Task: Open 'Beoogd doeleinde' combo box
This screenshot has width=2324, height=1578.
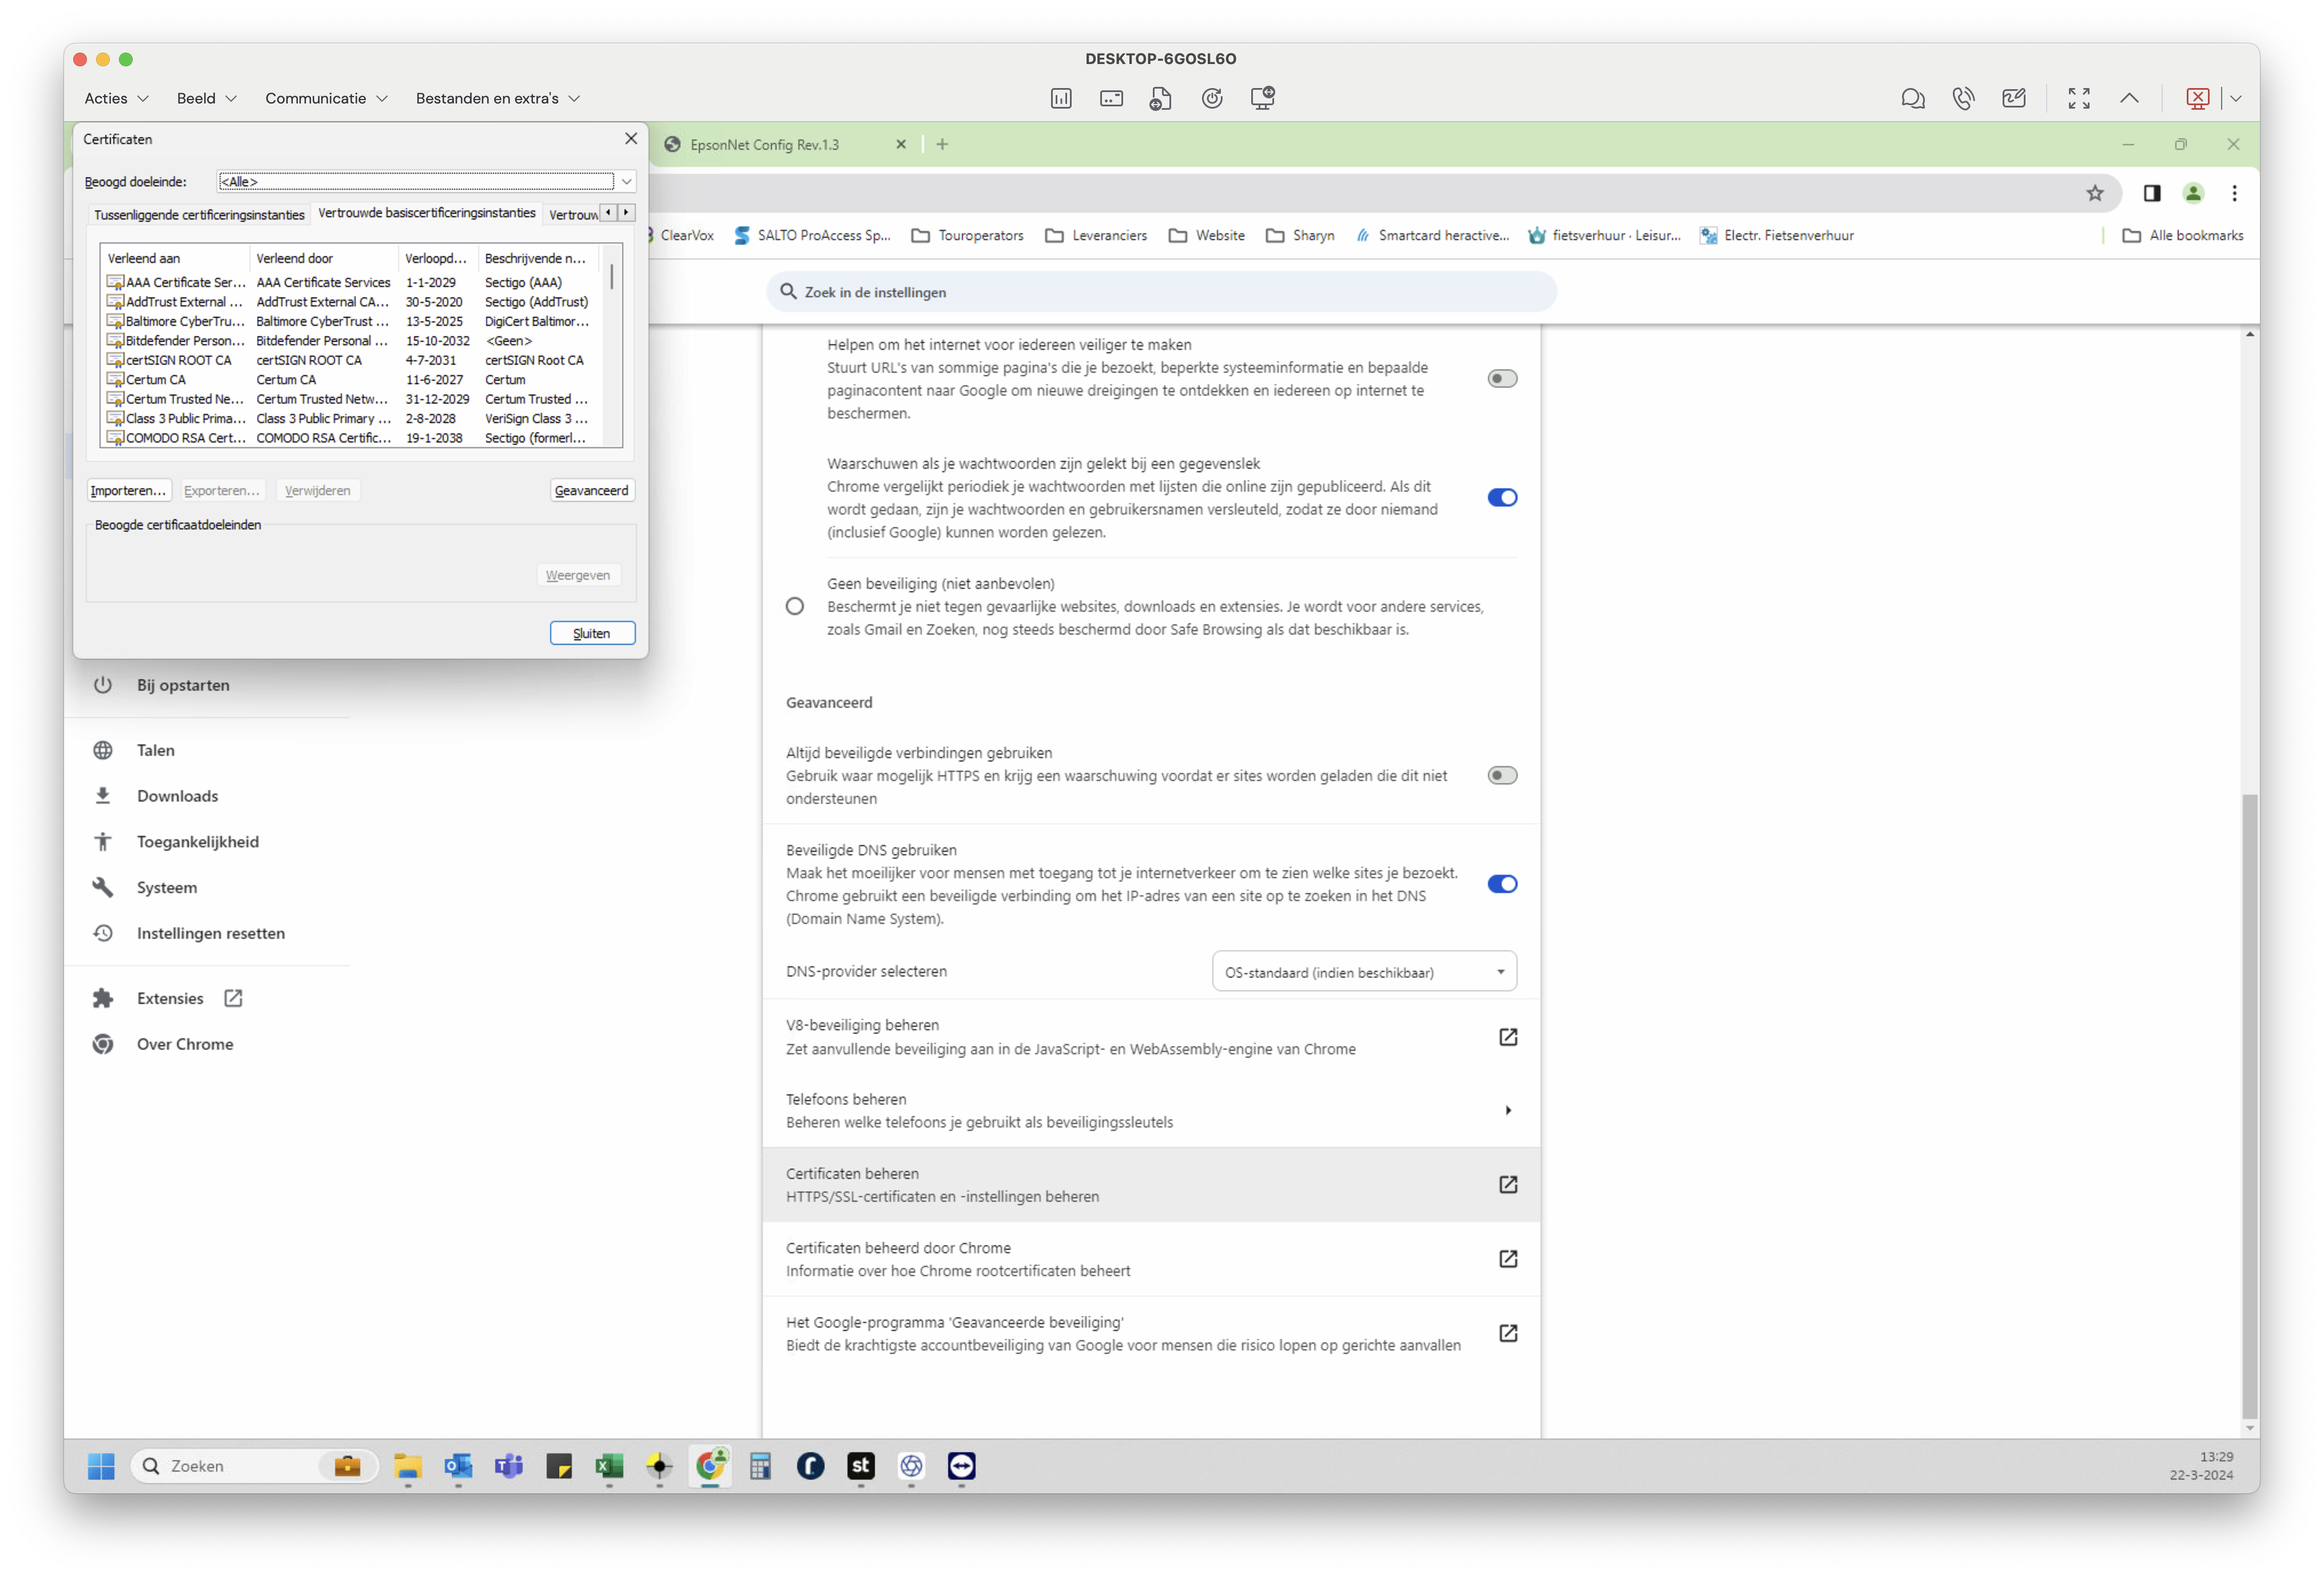Action: click(x=427, y=181)
